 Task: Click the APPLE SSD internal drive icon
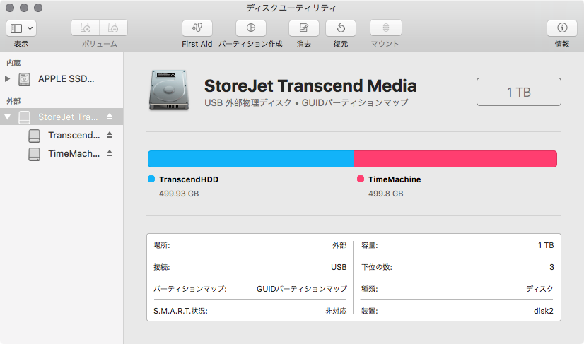coord(25,79)
